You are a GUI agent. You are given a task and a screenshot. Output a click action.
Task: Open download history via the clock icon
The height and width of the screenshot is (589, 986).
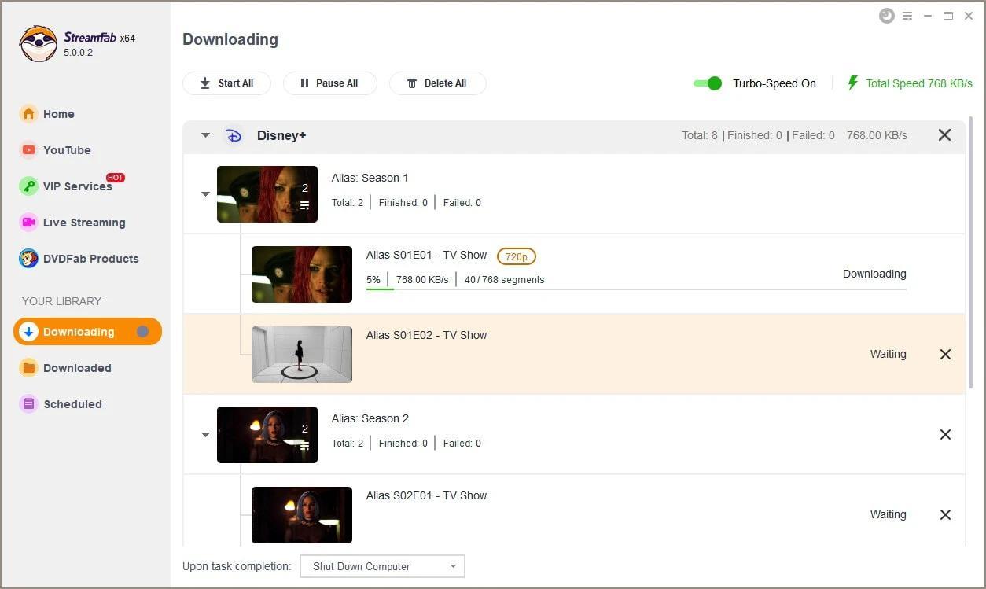887,16
